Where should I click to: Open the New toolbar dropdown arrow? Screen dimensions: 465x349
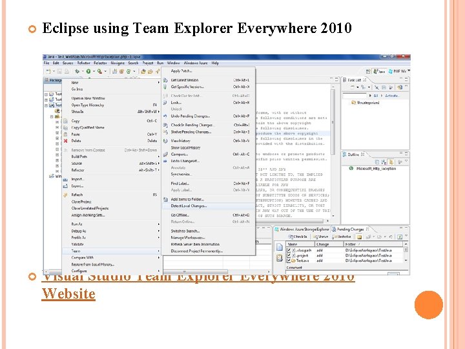(x=54, y=72)
